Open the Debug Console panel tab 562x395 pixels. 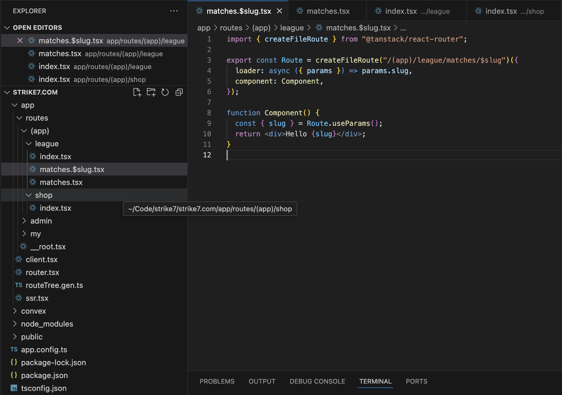pyautogui.click(x=317, y=381)
